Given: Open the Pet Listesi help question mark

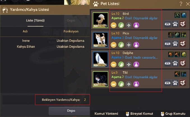Looking at the screenshot, I should click(181, 4).
